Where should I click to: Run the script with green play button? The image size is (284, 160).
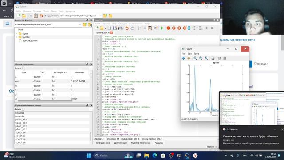pos(162,28)
